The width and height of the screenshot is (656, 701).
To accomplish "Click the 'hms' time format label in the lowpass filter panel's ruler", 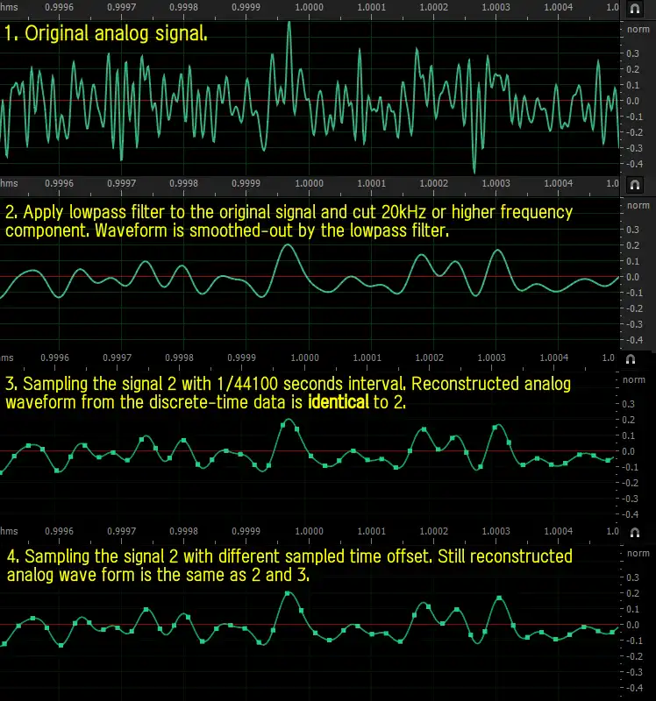I will tap(9, 183).
